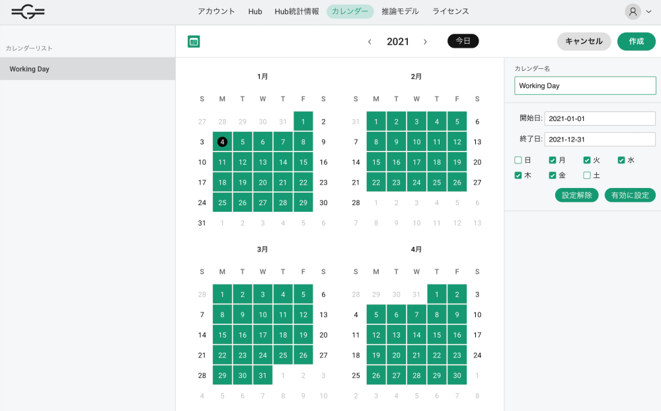
Task: Switch to the 推論モデル tab
Action: 400,11
